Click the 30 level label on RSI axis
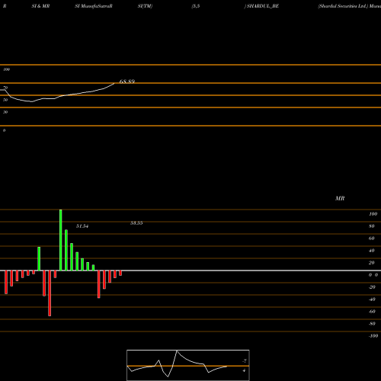The width and height of the screenshot is (381, 381). (x=5, y=112)
